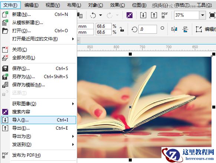Screen dimensions: 216x163
Task: Open the undo history dropdown arrow
Action: point(101,15)
